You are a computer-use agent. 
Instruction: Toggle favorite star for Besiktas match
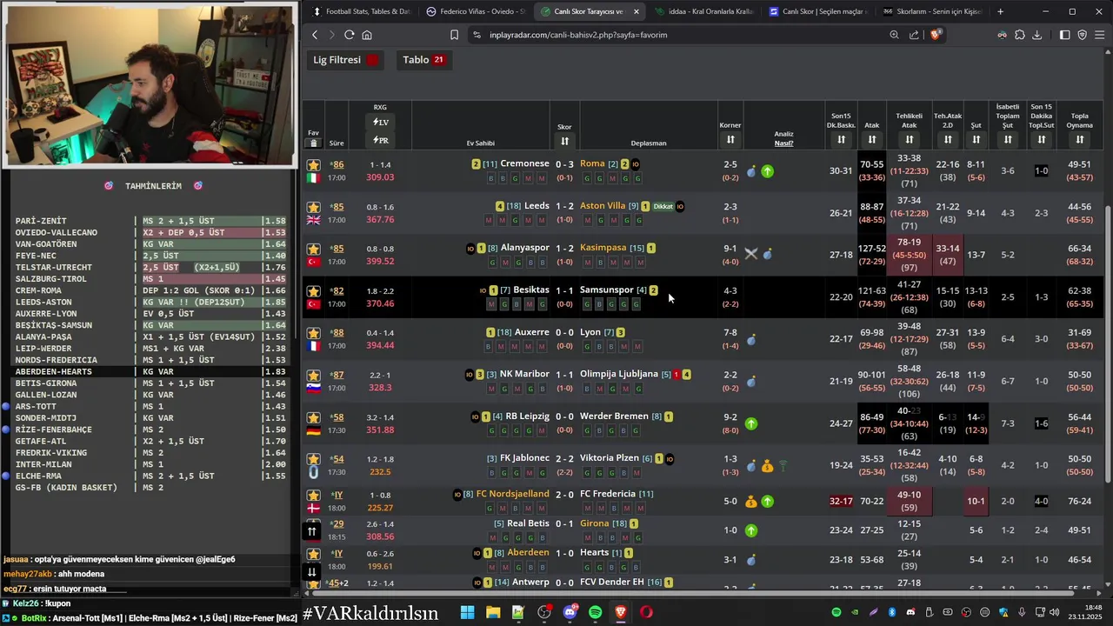click(x=314, y=290)
